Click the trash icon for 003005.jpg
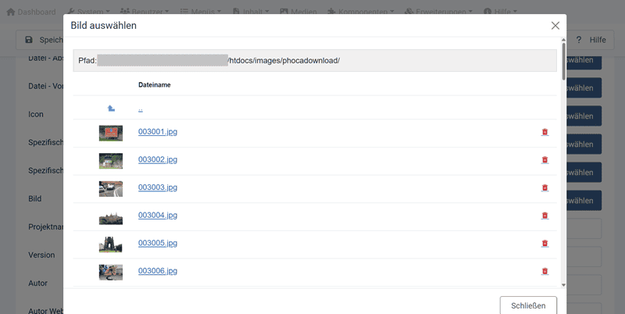The image size is (625, 314). pos(545,244)
